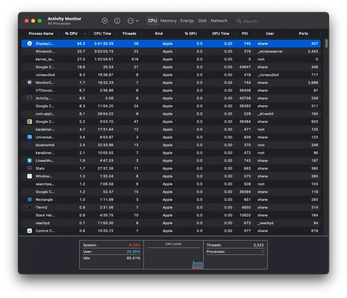This screenshot has height=298, width=347.
Task: Toggle % CPU sort order arrow
Action: (84, 34)
